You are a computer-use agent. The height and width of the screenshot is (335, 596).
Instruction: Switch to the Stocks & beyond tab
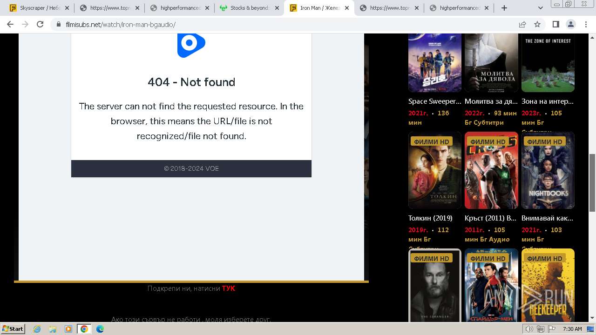coord(249,8)
